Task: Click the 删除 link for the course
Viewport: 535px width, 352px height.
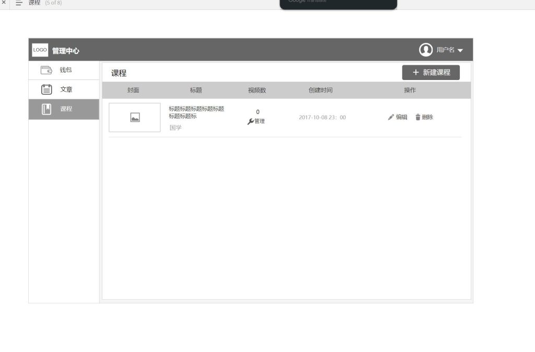Action: tap(426, 117)
